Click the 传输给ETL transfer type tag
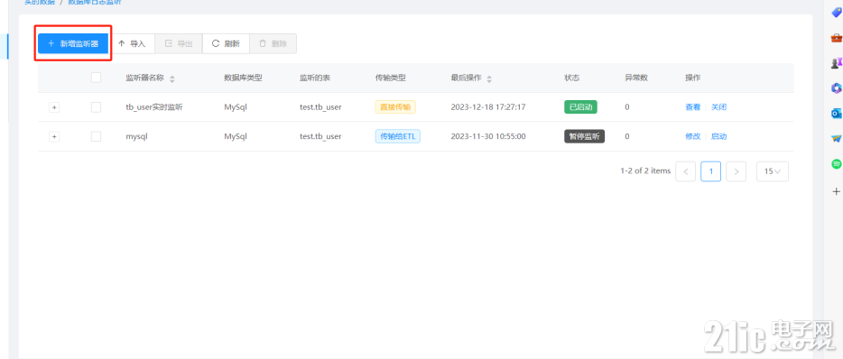The height and width of the screenshot is (359, 843). tap(398, 136)
